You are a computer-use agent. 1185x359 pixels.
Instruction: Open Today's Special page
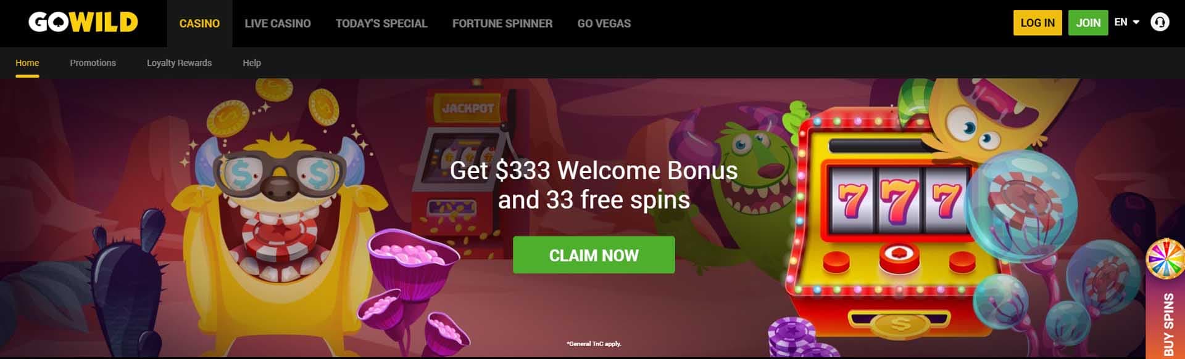coord(381,23)
